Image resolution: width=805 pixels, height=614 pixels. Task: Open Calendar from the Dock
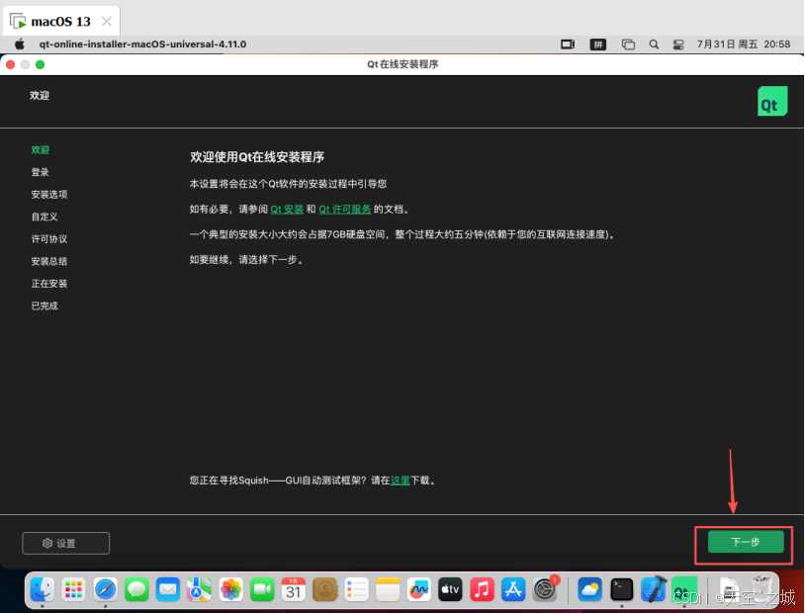pyautogui.click(x=294, y=589)
